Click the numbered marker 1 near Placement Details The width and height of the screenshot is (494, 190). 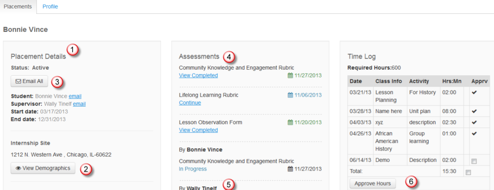(73, 50)
